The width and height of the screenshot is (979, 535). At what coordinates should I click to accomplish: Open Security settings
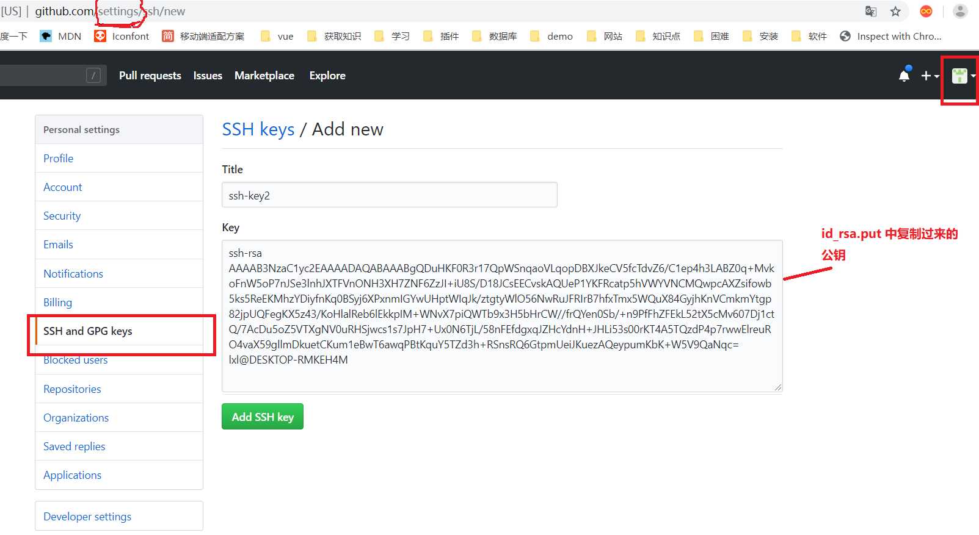[x=119, y=215]
